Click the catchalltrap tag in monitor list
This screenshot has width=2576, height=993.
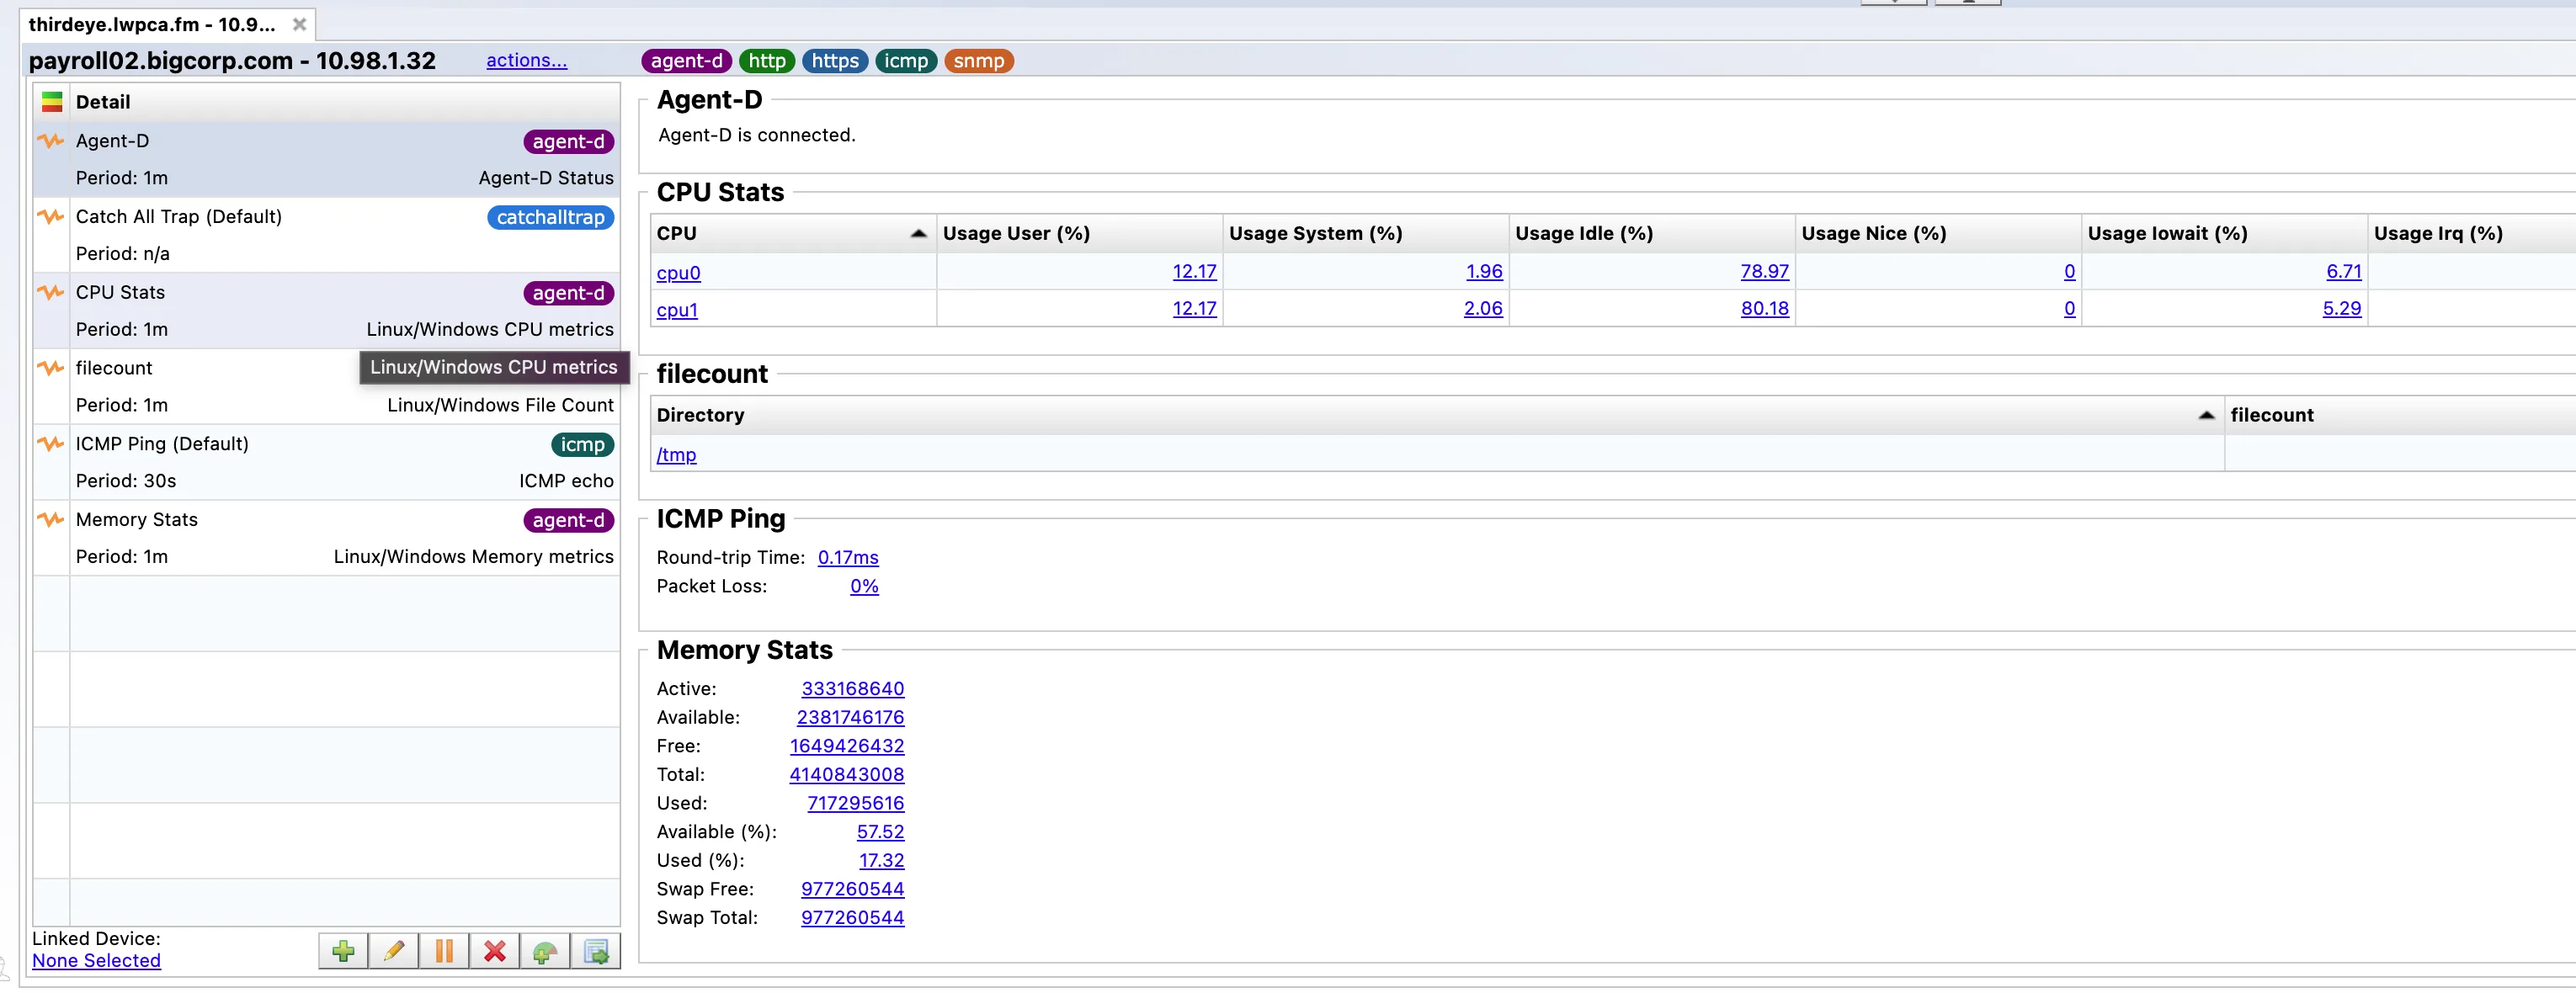click(550, 217)
